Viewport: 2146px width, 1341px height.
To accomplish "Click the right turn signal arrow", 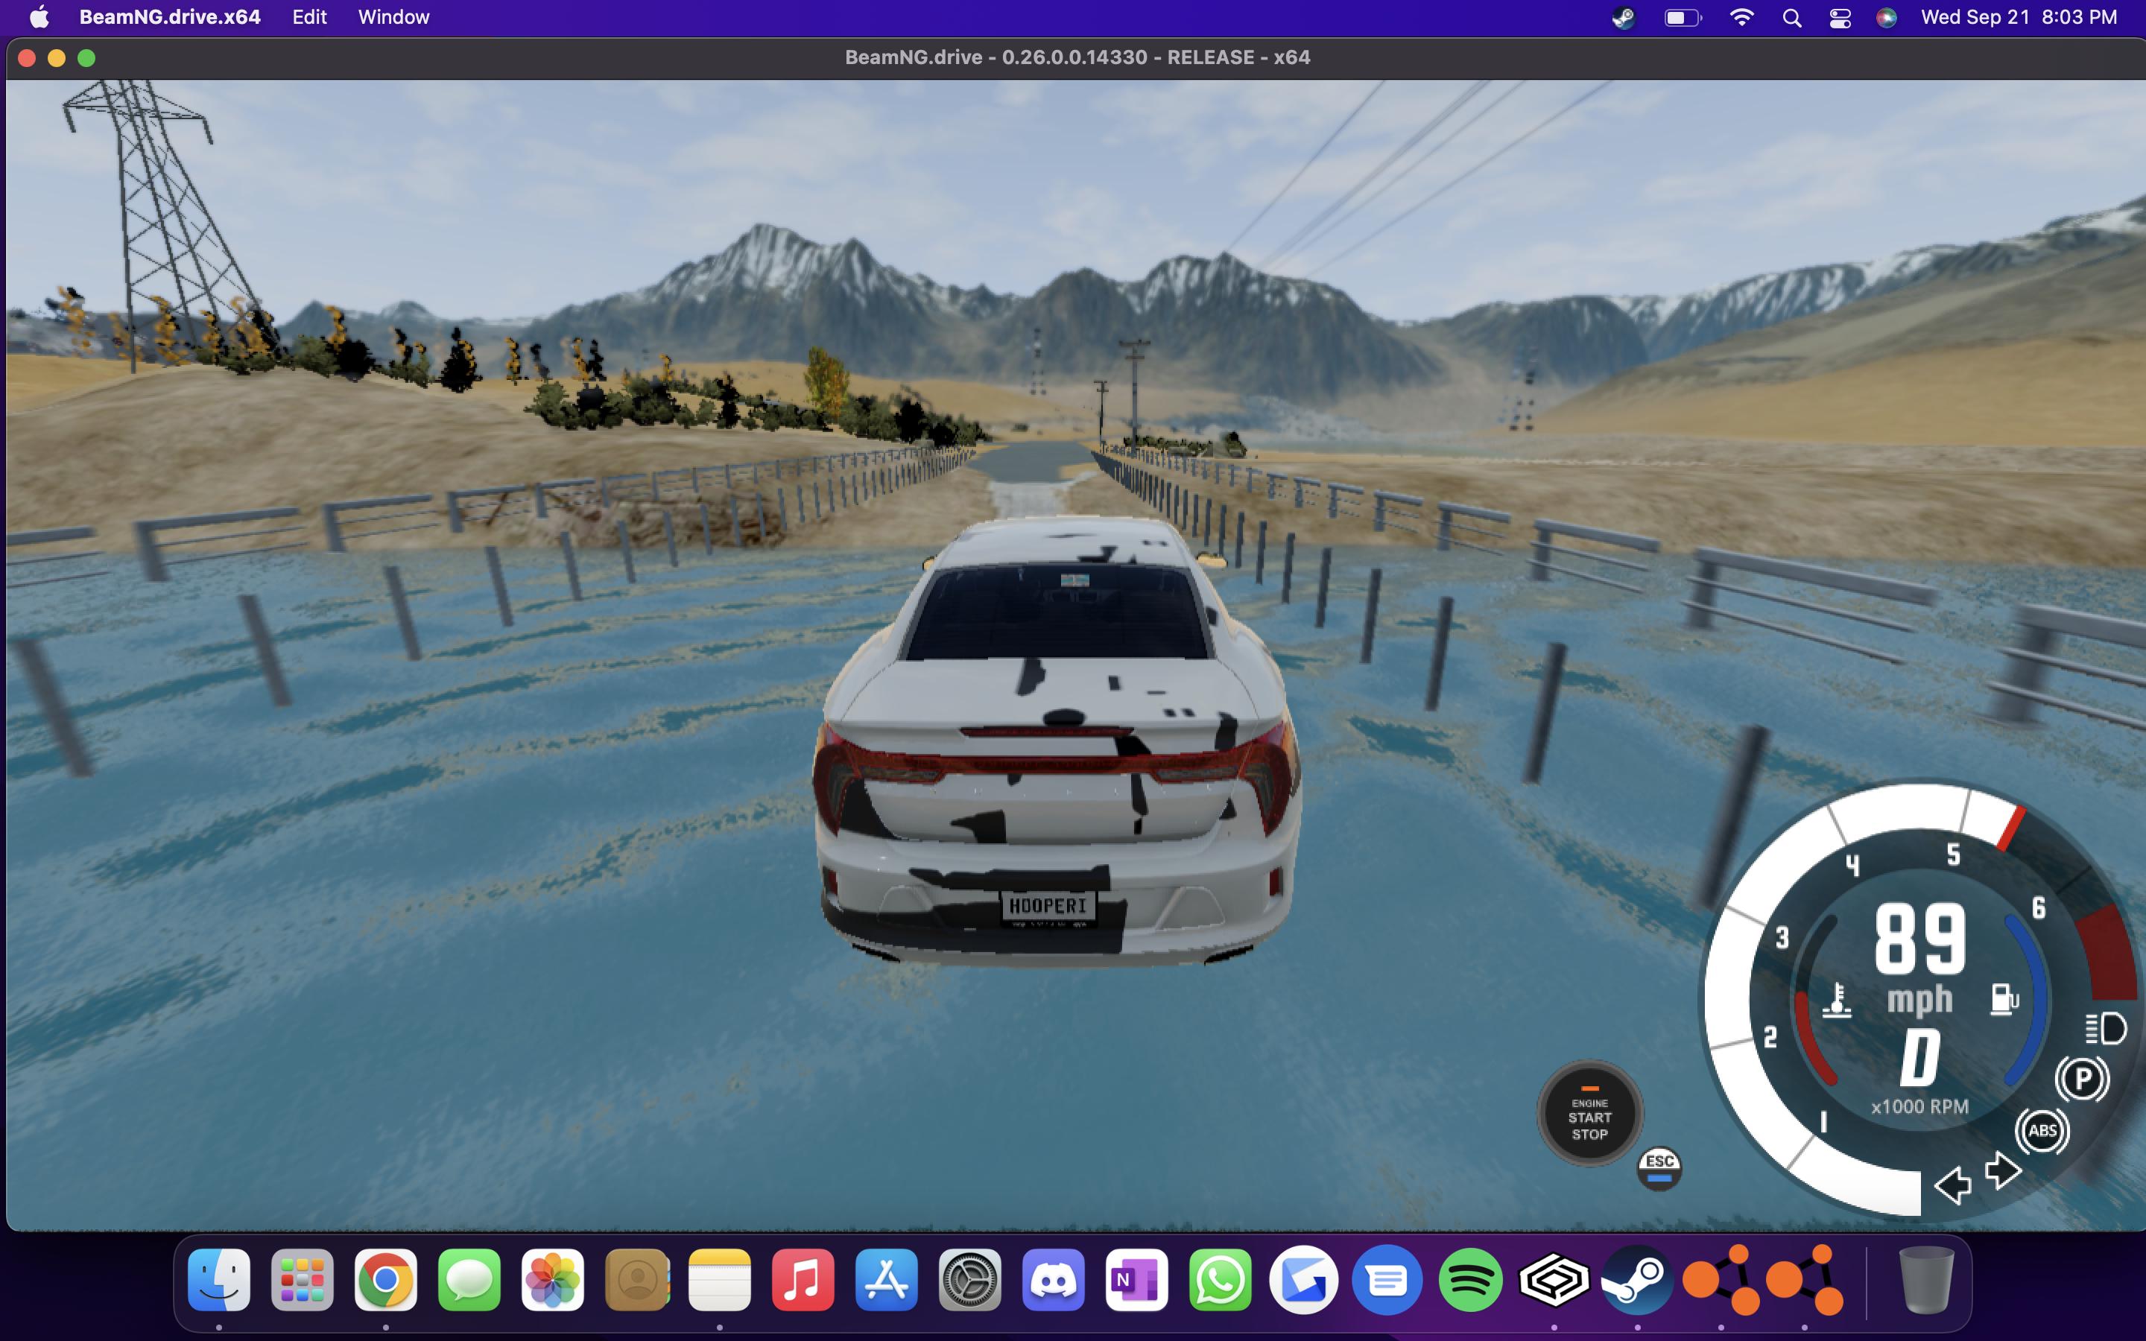I will (x=2002, y=1170).
